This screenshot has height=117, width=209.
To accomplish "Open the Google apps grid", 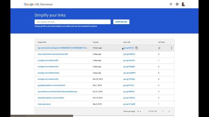I will [x=171, y=4].
